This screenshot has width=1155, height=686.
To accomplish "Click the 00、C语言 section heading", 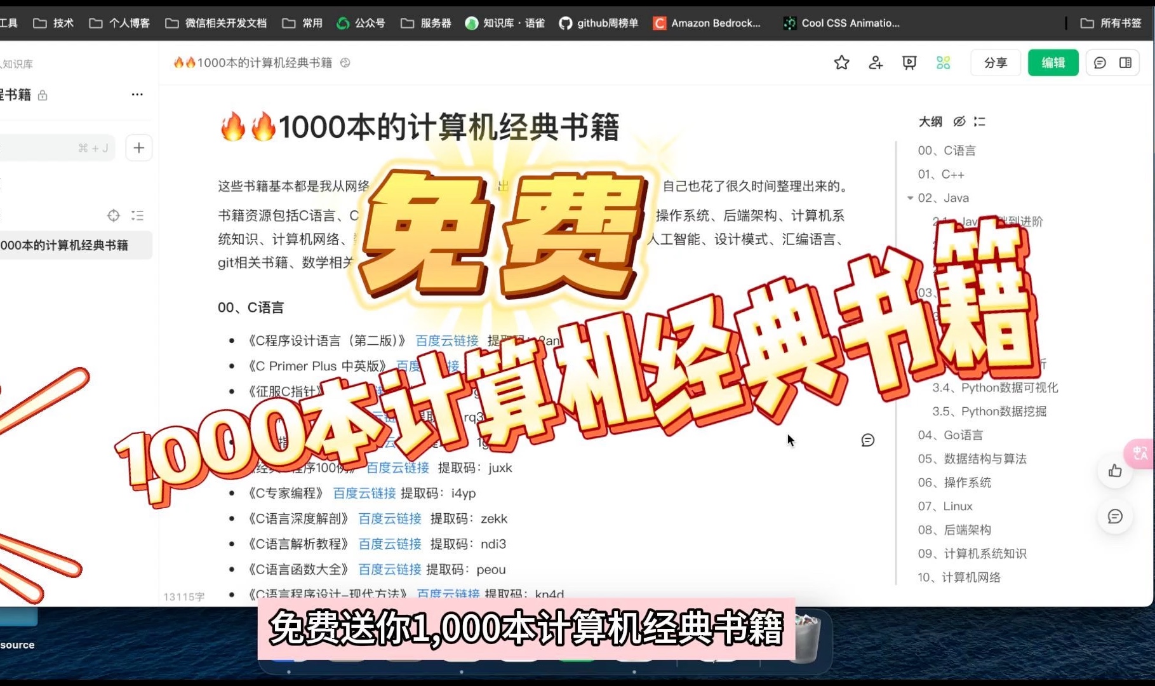I will pos(250,307).
